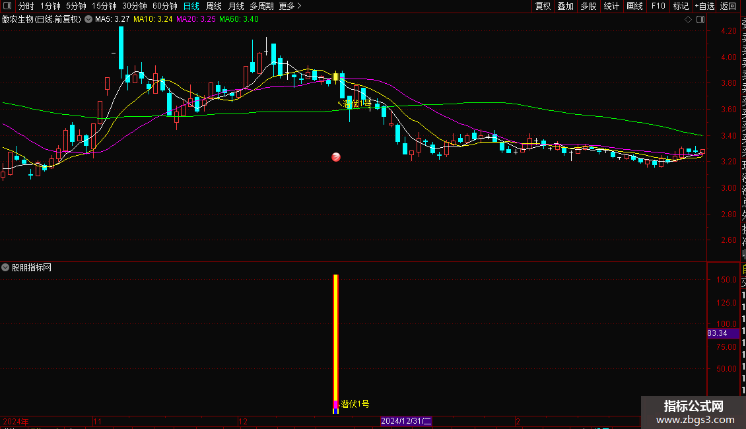Image resolution: width=746 pixels, height=429 pixels.
Task: Click the yellow signal bar in the indicator pane
Action: (335, 338)
